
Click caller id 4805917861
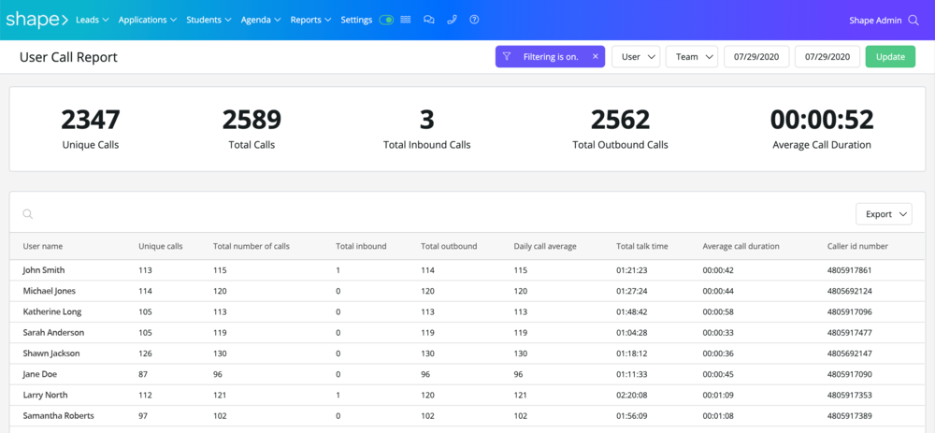849,270
